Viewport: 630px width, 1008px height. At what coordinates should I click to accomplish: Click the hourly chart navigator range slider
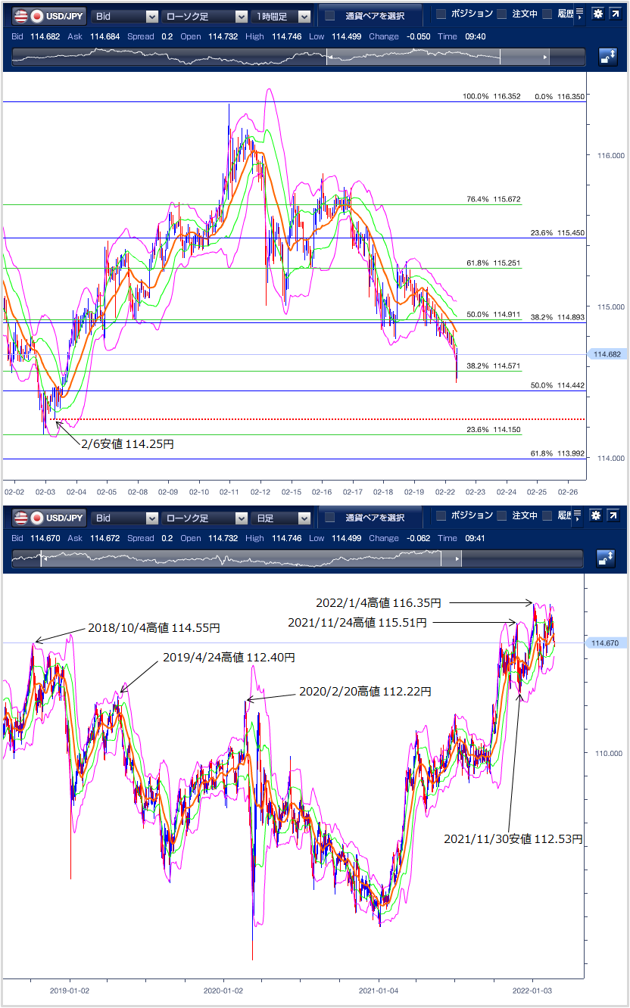point(413,57)
